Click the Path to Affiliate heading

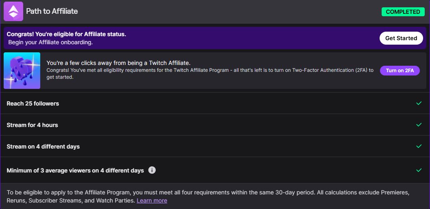click(52, 11)
